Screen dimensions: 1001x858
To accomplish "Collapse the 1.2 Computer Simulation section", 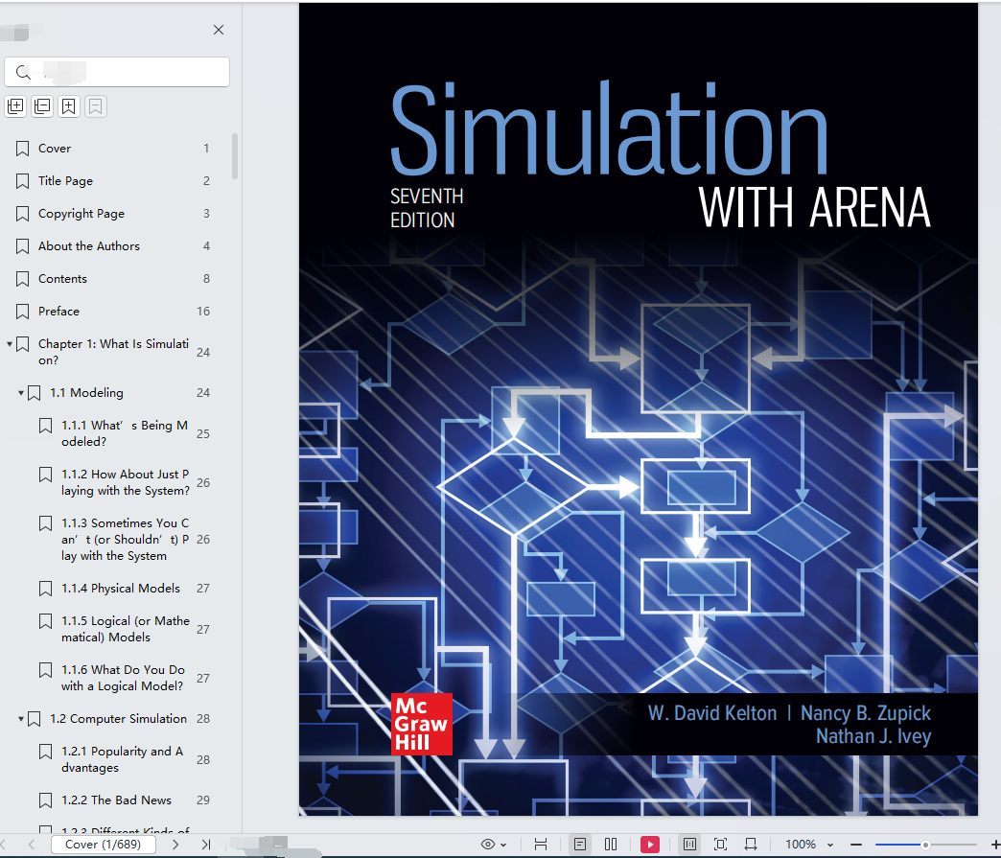I will point(21,719).
